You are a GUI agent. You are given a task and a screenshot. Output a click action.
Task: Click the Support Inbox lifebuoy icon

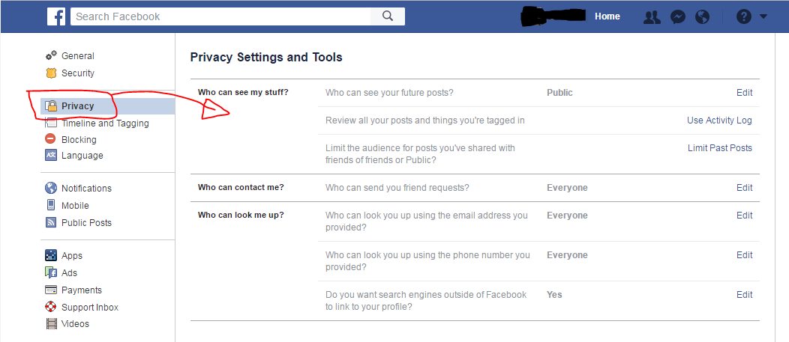(x=51, y=307)
